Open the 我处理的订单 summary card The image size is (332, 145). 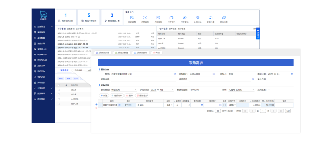[x=112, y=17]
